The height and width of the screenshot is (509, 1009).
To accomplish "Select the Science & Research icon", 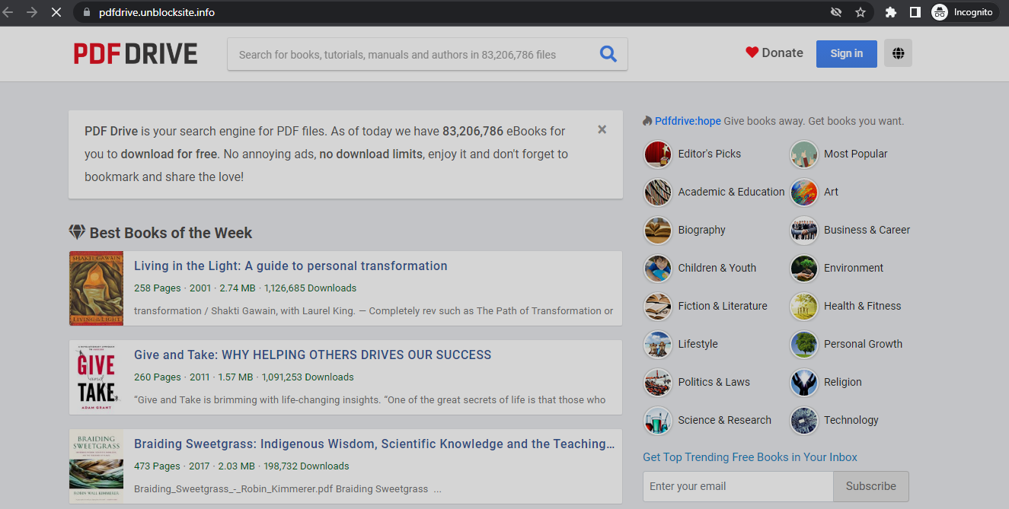I will pyautogui.click(x=657, y=421).
